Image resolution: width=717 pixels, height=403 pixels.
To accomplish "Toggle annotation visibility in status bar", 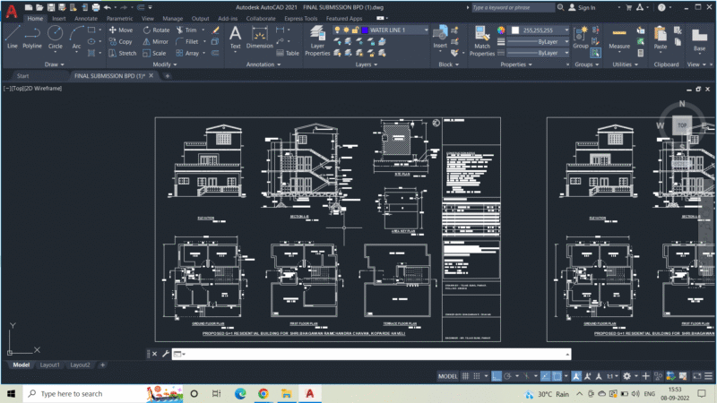I will point(576,376).
